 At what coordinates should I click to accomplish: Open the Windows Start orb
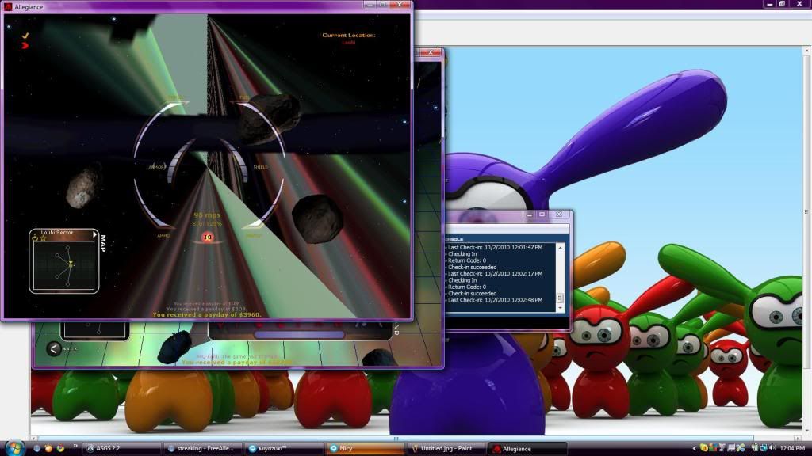[x=13, y=448]
